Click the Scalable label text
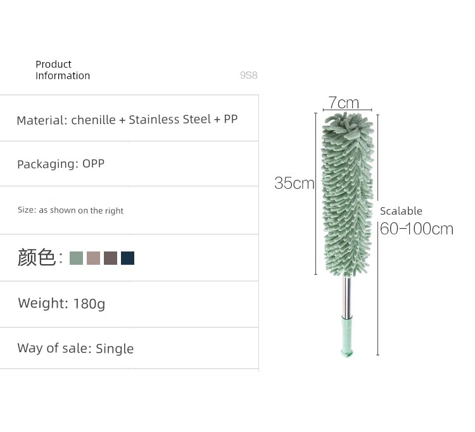This screenshot has width=475, height=432. 401,211
